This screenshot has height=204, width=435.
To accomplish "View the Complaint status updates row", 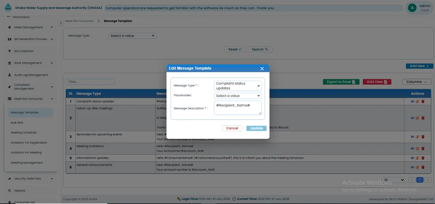I will tap(412, 101).
